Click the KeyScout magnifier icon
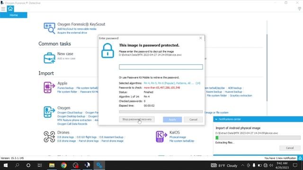 [49, 28]
